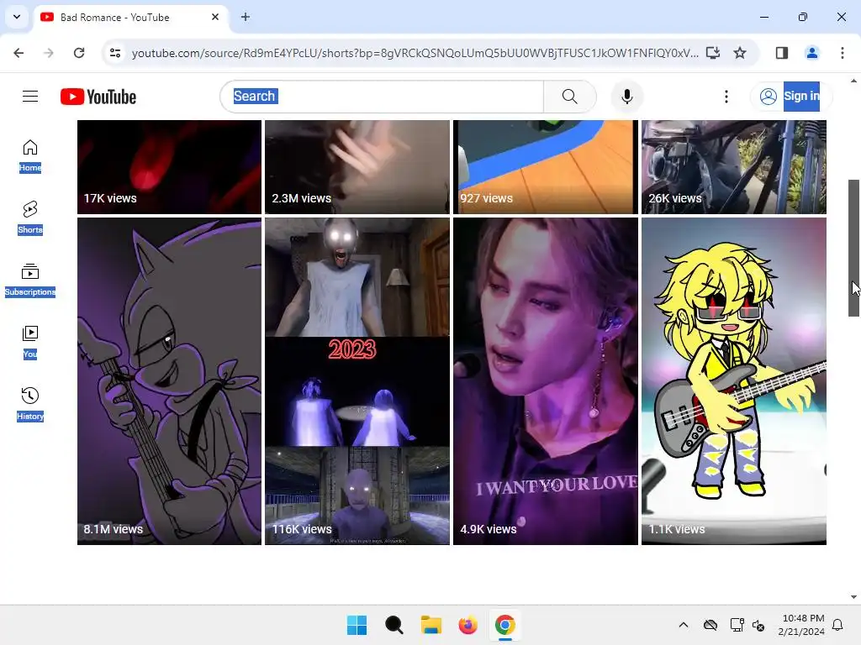
Task: Click the search magnifier button
Action: click(x=569, y=97)
